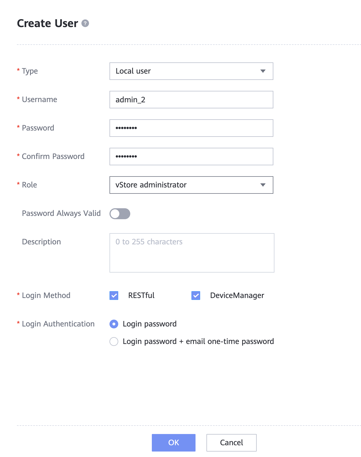Click the RESTful label text
Screen dimensions: 361x457
pos(141,296)
